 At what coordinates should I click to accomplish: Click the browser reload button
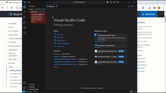tap(12, 8)
